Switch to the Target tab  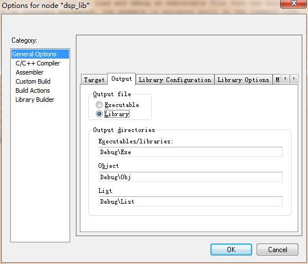pyautogui.click(x=94, y=80)
